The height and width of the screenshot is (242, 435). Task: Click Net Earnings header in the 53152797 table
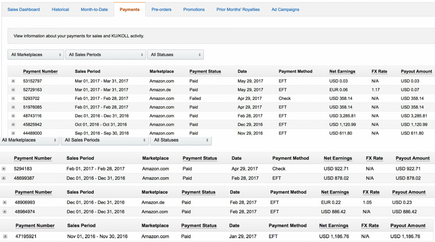(342, 71)
